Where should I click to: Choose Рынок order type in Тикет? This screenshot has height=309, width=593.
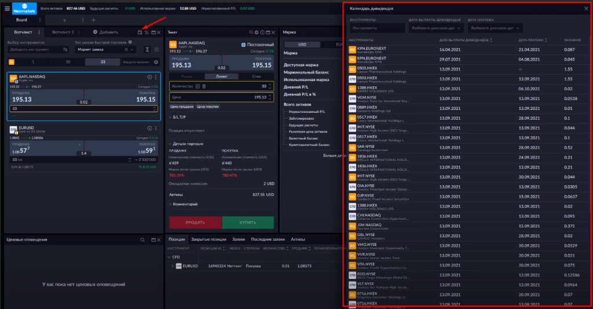[186, 76]
